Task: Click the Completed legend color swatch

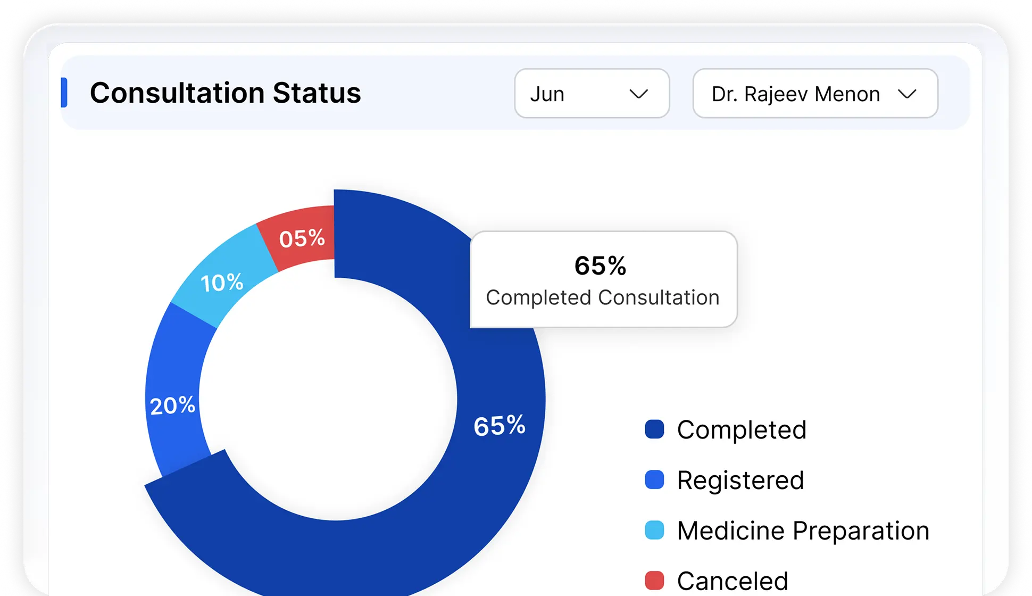Action: pos(654,429)
